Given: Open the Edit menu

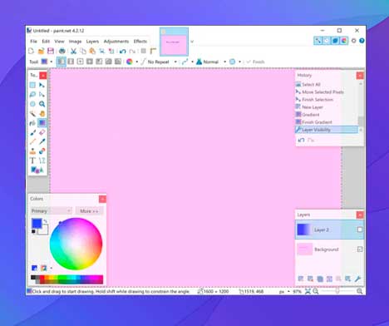Looking at the screenshot, I should 46,42.
